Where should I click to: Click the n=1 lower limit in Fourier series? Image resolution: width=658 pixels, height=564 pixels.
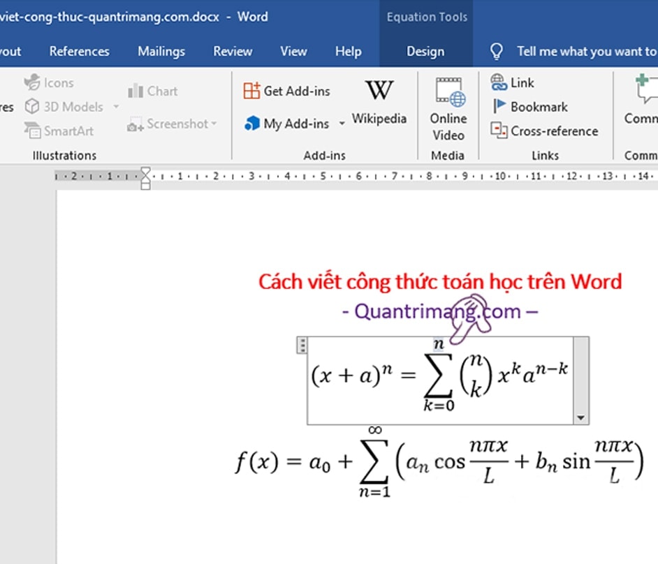pos(374,491)
